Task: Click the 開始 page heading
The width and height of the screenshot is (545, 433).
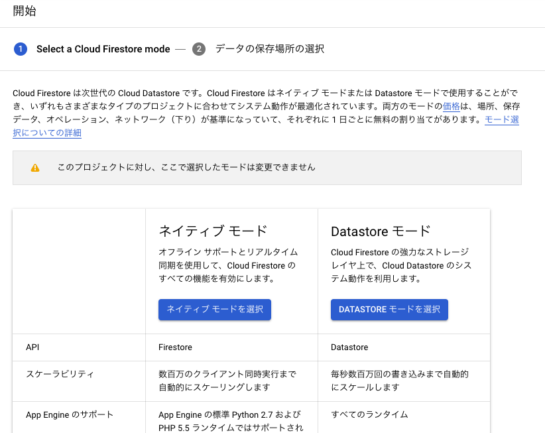Action: pos(26,11)
